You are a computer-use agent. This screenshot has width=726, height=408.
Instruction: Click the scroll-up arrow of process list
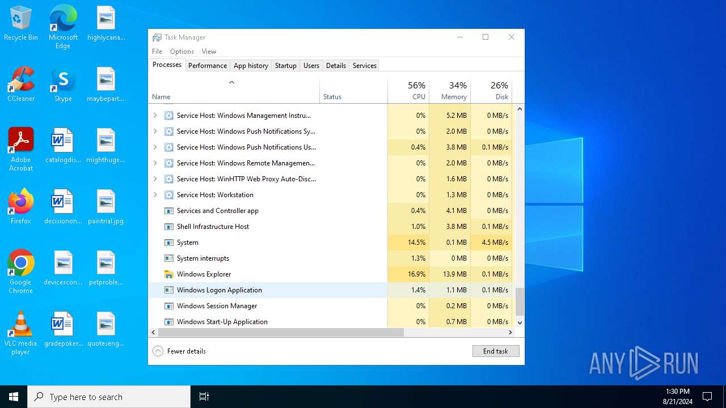tap(520, 109)
